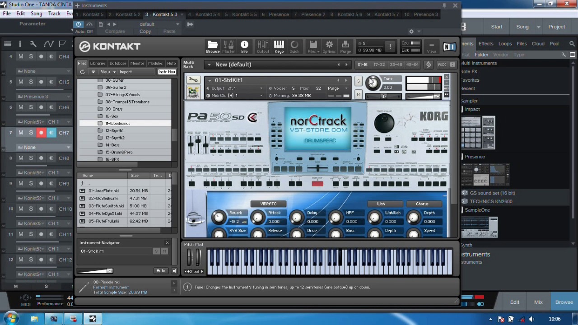Show the Output mixer section
578x325 pixels.
pyautogui.click(x=263, y=46)
